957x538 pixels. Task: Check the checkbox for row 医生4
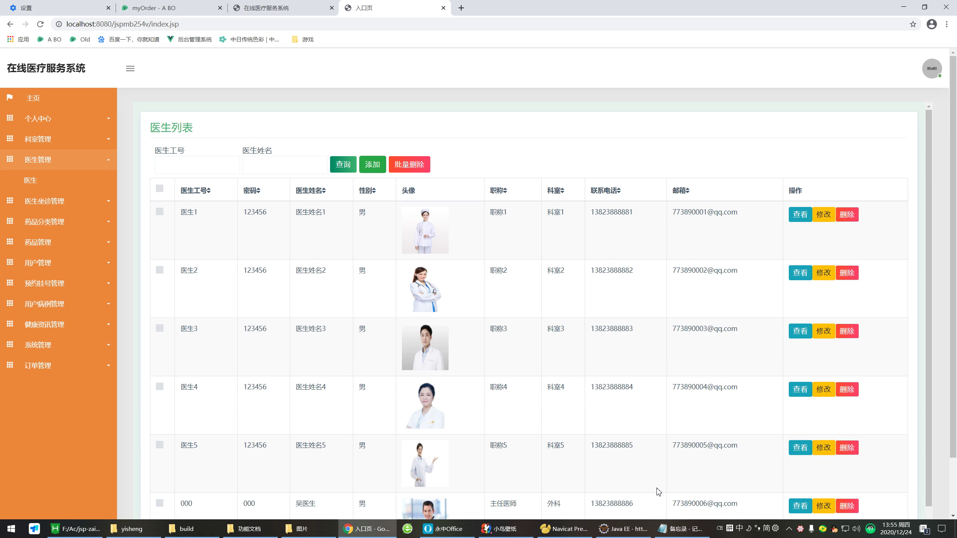click(x=160, y=386)
